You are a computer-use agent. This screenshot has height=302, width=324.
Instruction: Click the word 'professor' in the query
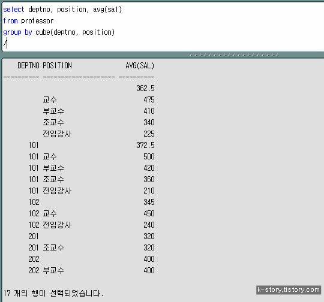(37, 21)
